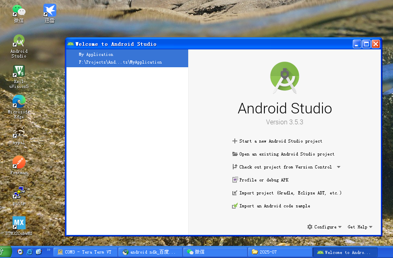
Task: Click the F:\Projects\And...ts\MyApplication path text
Action: point(120,62)
